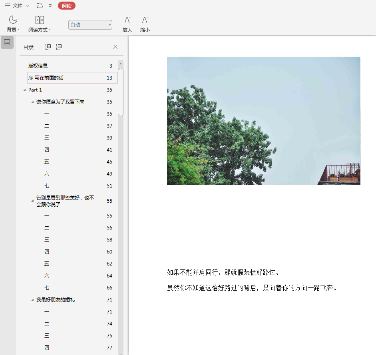Click the 虽然你不知道 text line
Screen dimensions: 376x355
(252, 288)
